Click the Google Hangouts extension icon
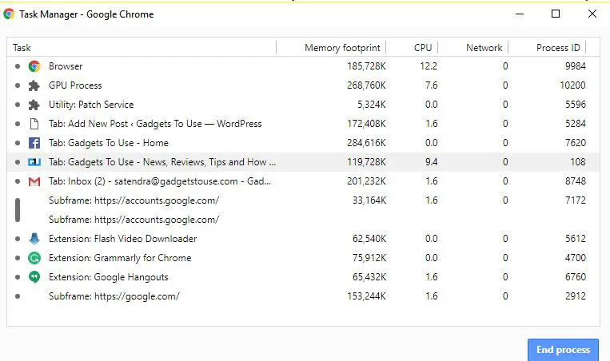610x361 pixels. tap(34, 277)
